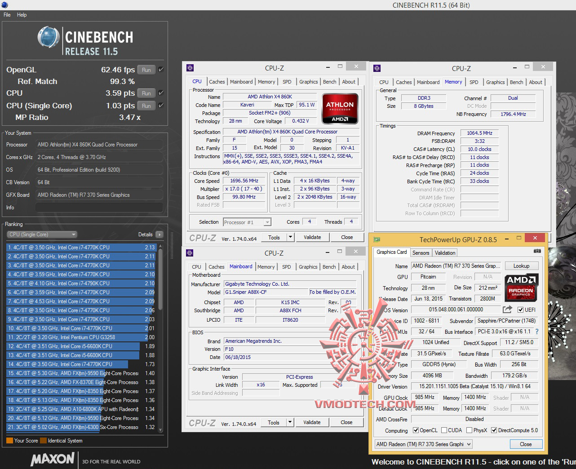This screenshot has height=469, width=576.
Task: Save BIOS with the share arrow icon
Action: coord(507,310)
